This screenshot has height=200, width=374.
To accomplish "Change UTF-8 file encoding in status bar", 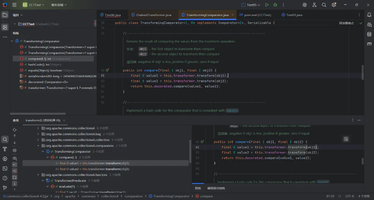I will (x=350, y=196).
